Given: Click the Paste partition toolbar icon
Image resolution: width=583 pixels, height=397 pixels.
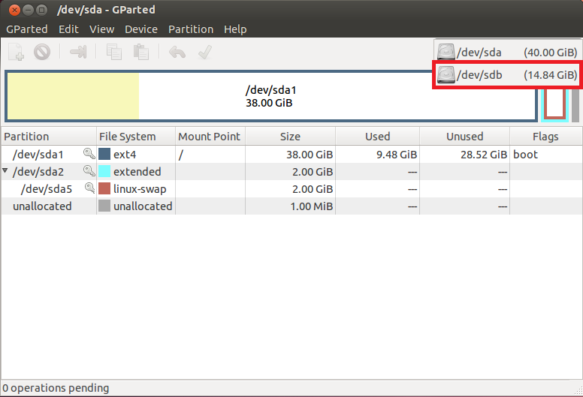Looking at the screenshot, I should (x=141, y=52).
